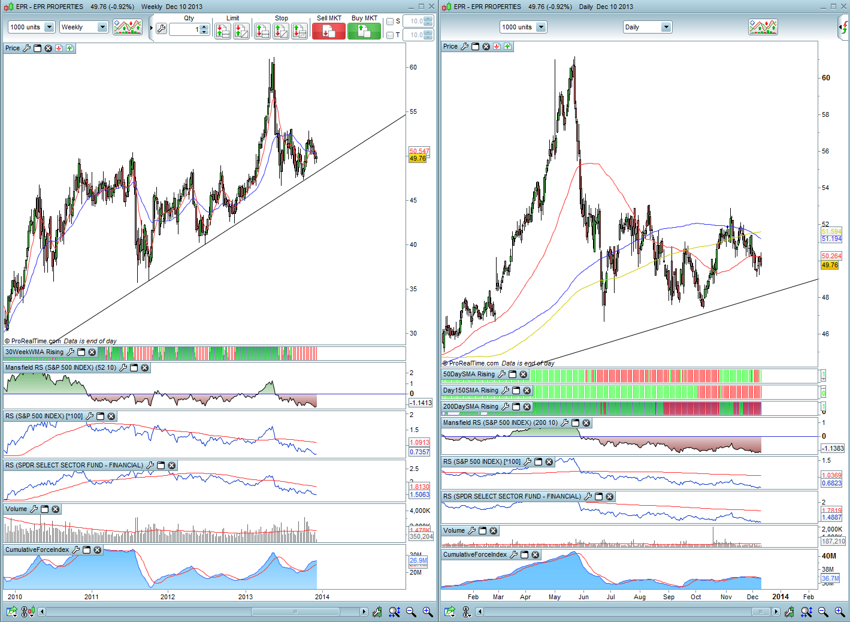Click the first Limit order icon
The height and width of the screenshot is (622, 850).
(222, 31)
